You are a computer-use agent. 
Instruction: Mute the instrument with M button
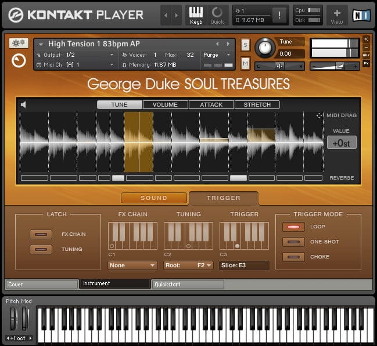tap(245, 63)
